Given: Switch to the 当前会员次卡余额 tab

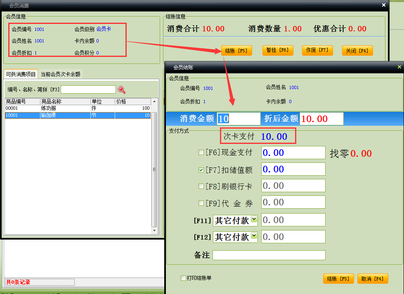Looking at the screenshot, I should 61,74.
